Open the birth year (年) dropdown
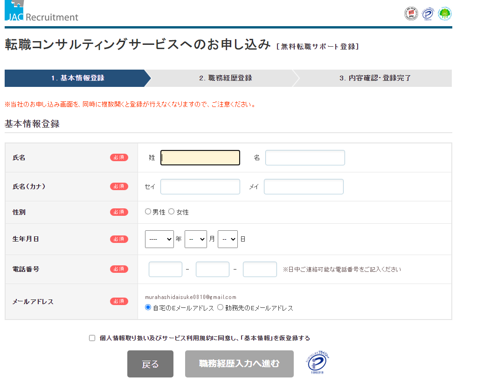Screen dimensions: 477x384 [159, 239]
